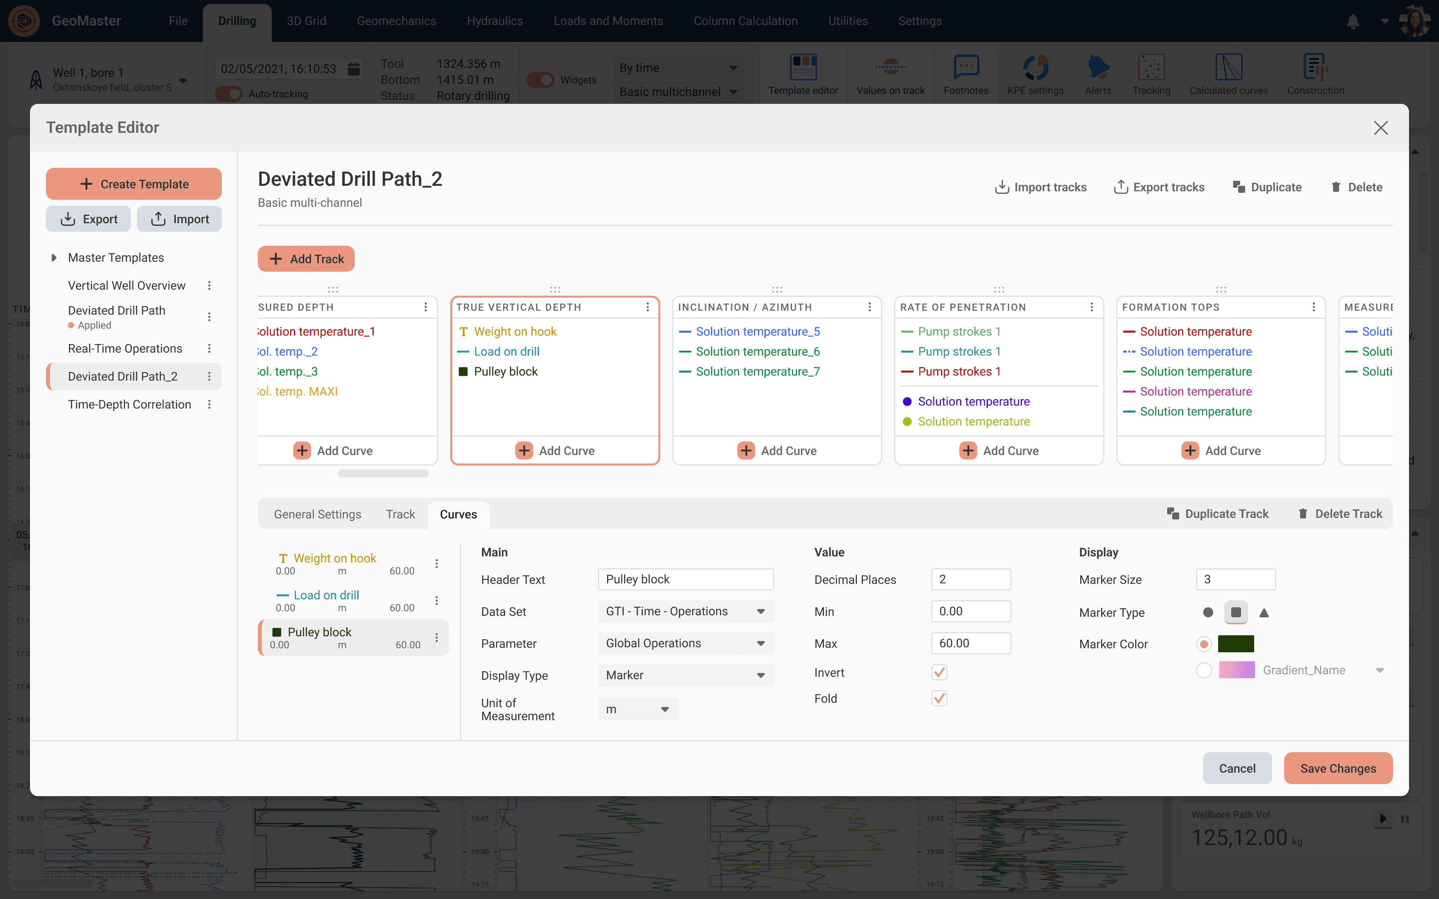The width and height of the screenshot is (1439, 899).
Task: Uncheck the Fold checkbox
Action: point(939,698)
